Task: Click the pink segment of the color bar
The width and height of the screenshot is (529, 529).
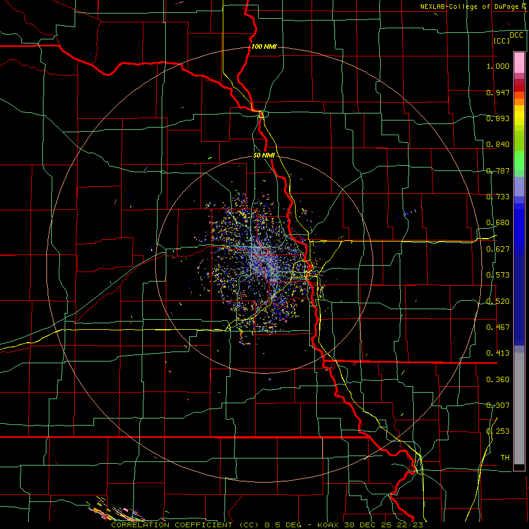Action: point(519,62)
